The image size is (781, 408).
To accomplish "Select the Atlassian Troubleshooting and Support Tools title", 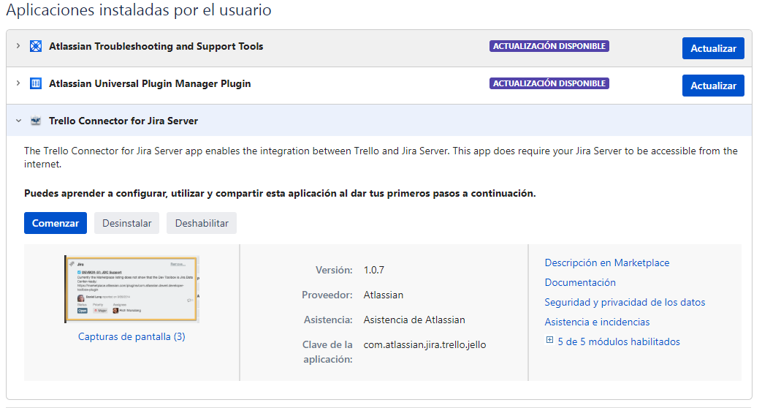I will click(156, 46).
